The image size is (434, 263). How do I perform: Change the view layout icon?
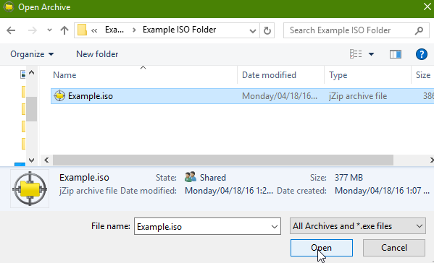pyautogui.click(x=356, y=54)
